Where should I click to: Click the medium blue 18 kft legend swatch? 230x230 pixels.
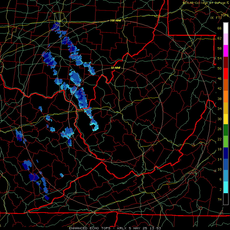pyautogui.click(x=226, y=164)
